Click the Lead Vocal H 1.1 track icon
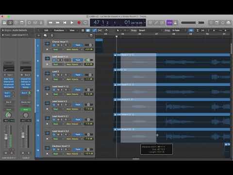Viewport: 233px width, 175px height. (47, 58)
